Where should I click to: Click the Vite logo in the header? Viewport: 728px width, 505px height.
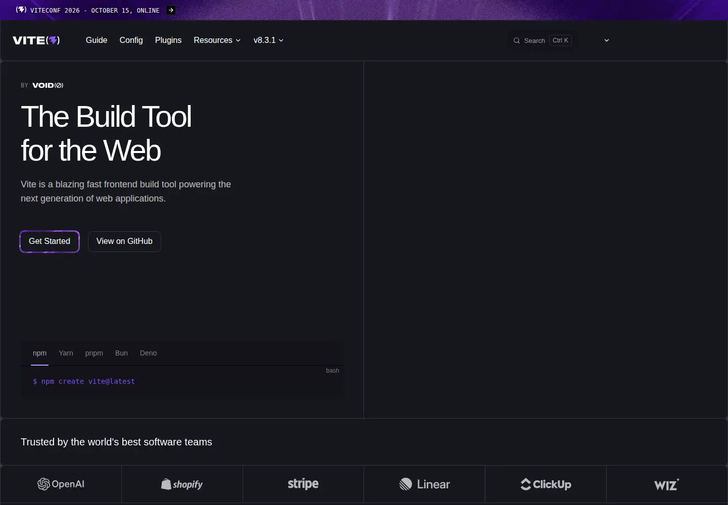(x=36, y=40)
